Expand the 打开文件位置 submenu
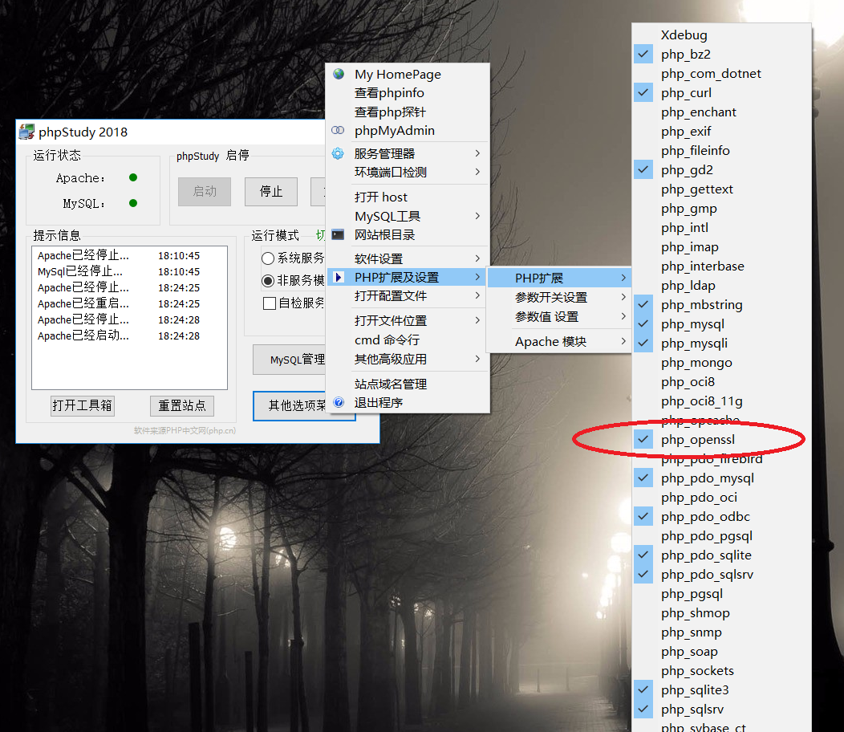 [x=408, y=320]
